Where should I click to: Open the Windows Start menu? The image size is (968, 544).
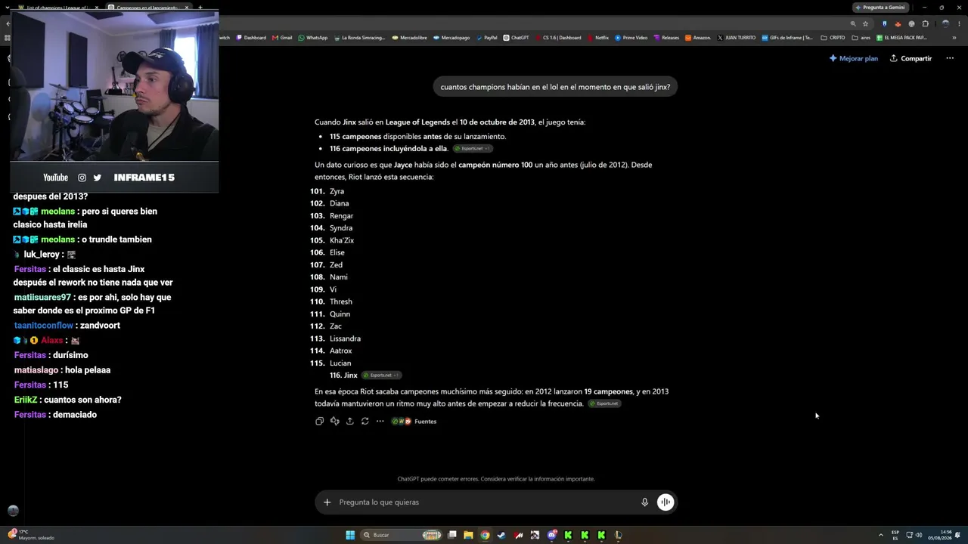pos(350,535)
